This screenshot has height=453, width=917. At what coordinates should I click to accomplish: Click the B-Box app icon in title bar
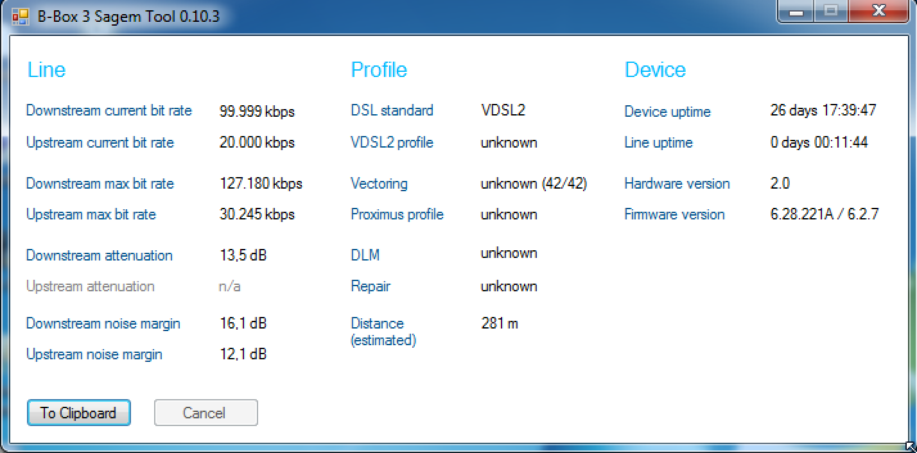pos(21,15)
